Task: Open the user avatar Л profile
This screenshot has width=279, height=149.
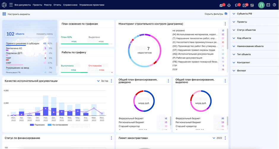Action: click(261, 5)
